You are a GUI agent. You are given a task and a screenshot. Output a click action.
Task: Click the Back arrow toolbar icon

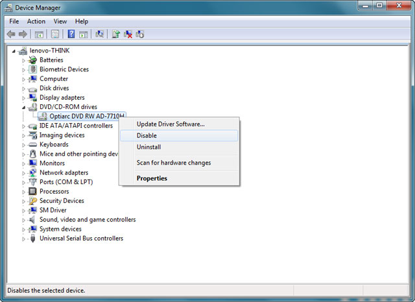point(11,34)
